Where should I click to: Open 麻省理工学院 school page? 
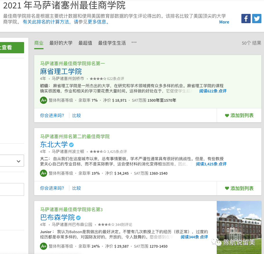coord(61,72)
